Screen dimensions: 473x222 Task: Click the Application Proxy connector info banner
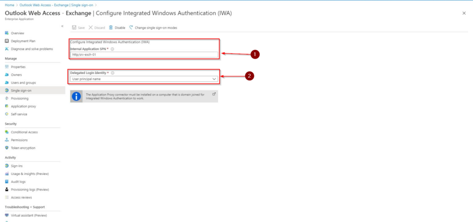[x=144, y=96]
